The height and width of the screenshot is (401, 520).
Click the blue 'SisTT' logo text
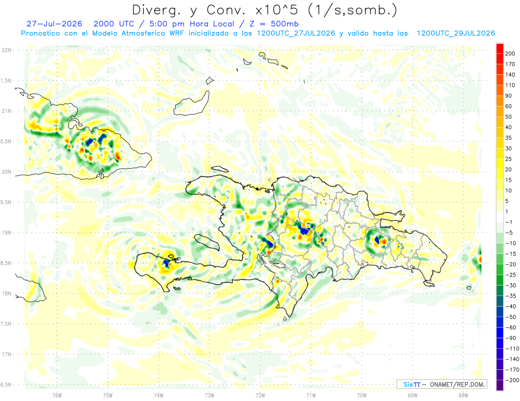tap(411, 384)
